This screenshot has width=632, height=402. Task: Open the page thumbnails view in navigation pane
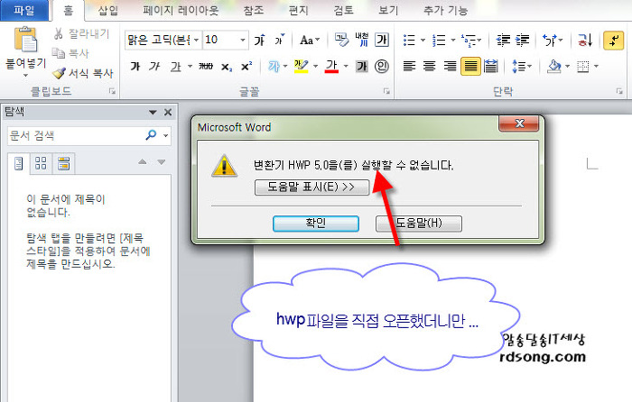point(41,162)
